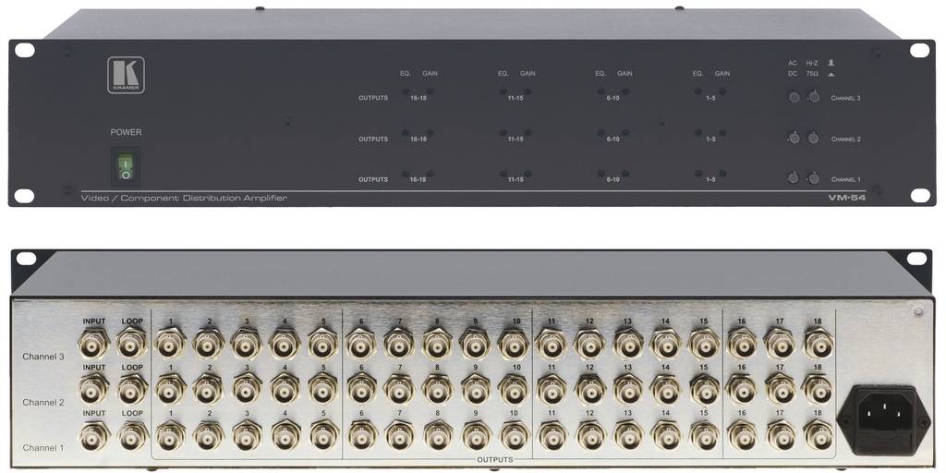This screenshot has width=946, height=473.
Task: Adjust Channel 2 EQ trimmer for outputs 11-15
Action: [503, 132]
